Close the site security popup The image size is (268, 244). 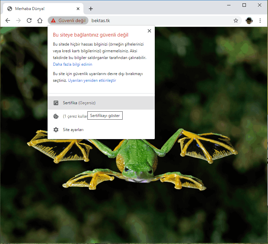click(x=149, y=31)
